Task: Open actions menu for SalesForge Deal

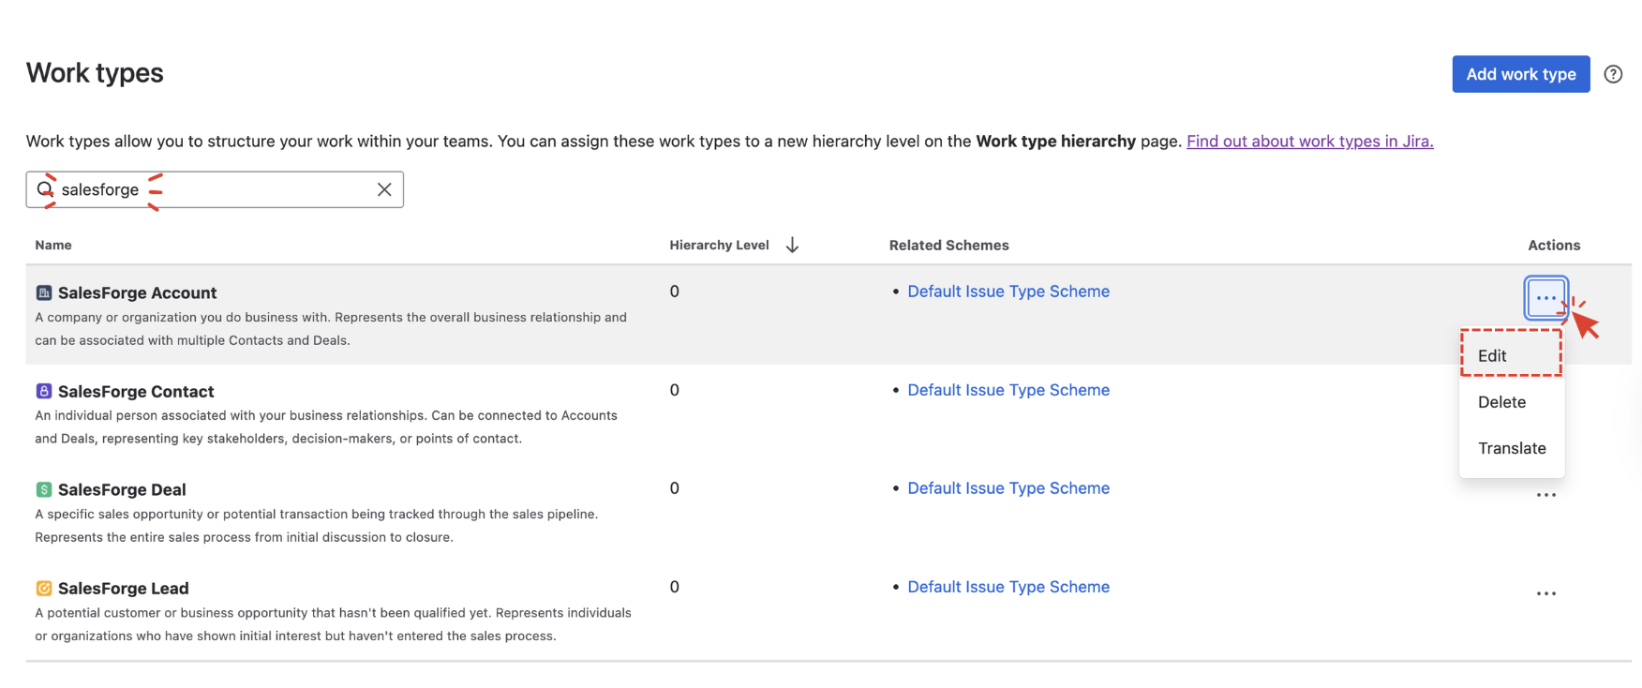Action: pos(1545,495)
